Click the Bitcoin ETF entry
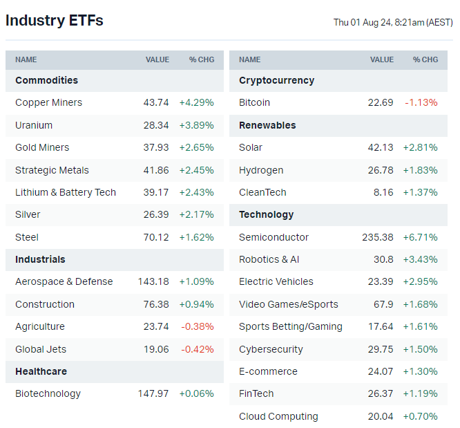Viewport: 460px width, 428px height. [254, 102]
